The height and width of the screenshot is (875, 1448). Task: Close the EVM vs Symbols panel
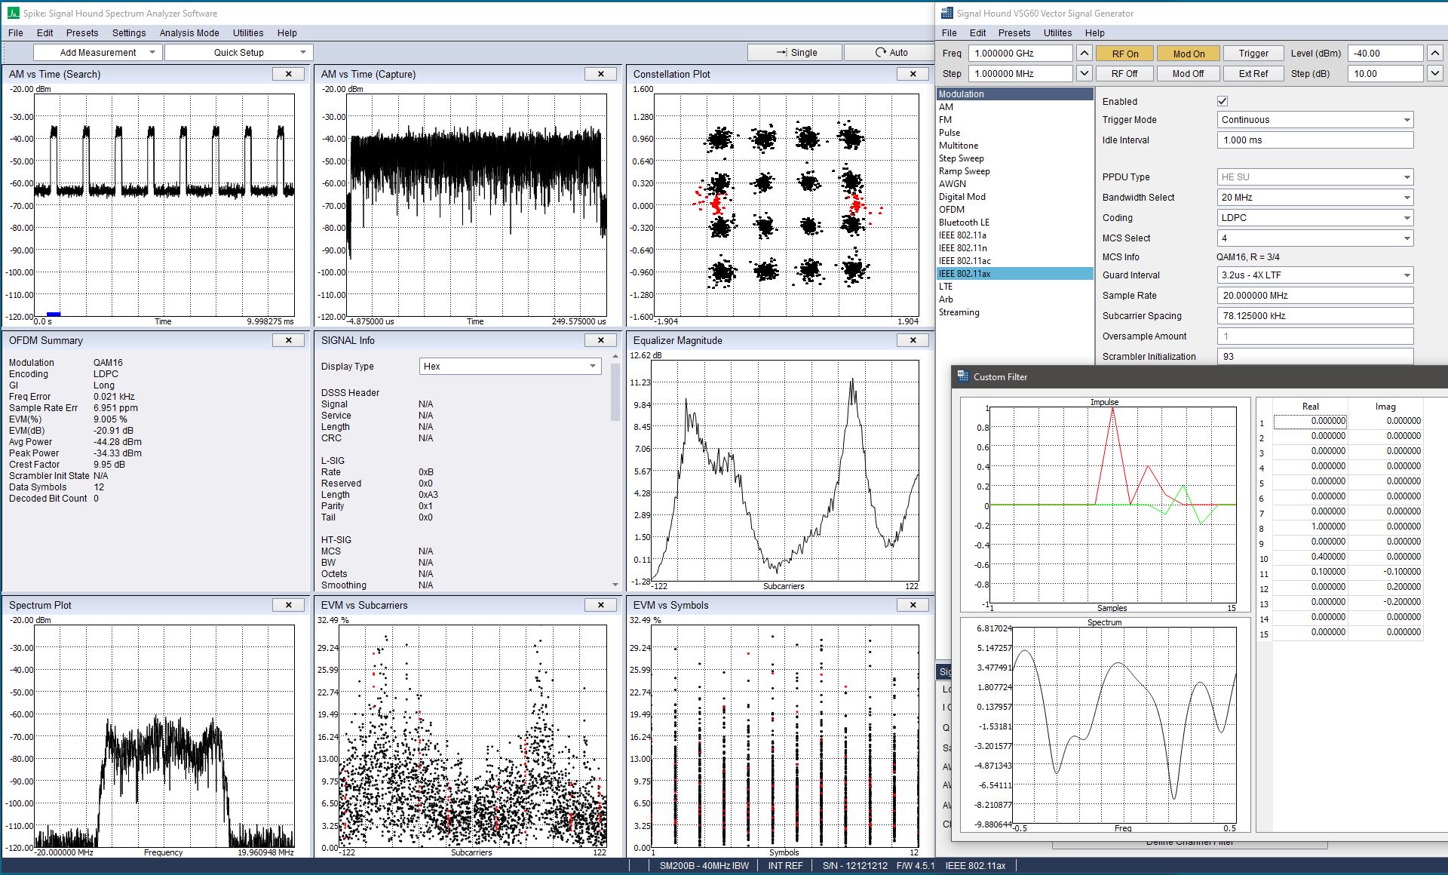tap(913, 605)
